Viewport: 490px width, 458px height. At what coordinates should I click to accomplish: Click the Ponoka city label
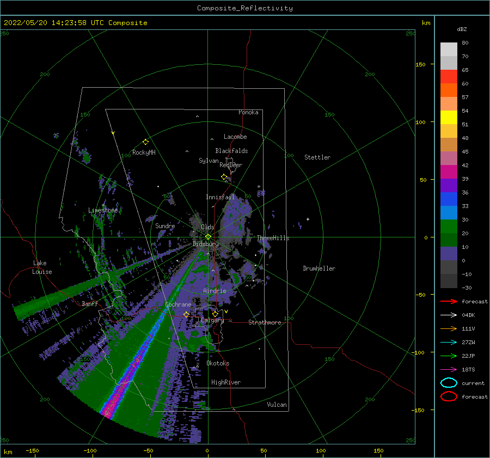[x=248, y=112]
